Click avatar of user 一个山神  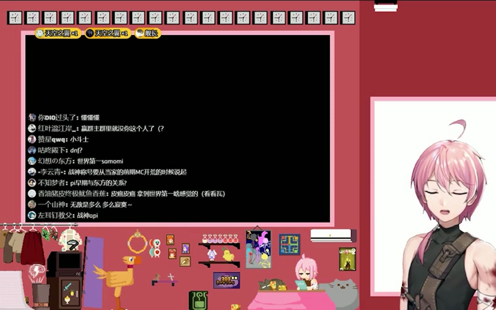32,205
